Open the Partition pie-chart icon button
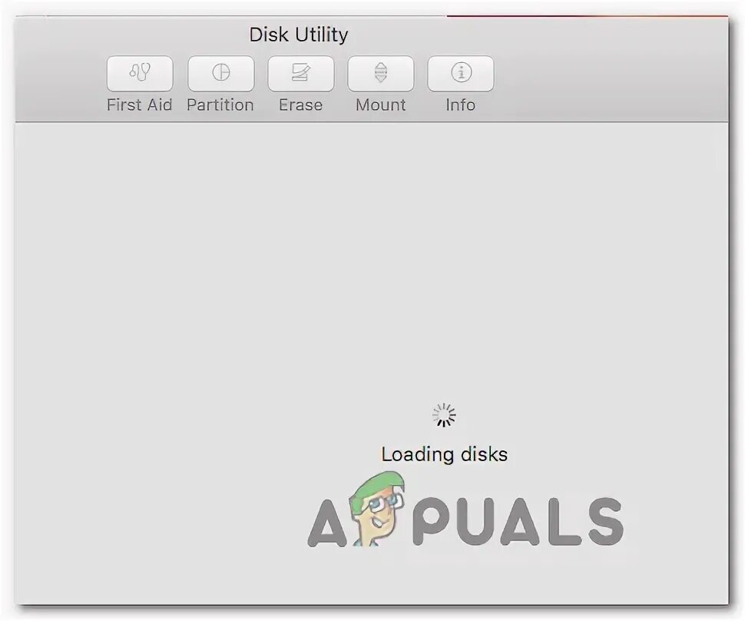Screen dimensions: 745x621 click(221, 73)
